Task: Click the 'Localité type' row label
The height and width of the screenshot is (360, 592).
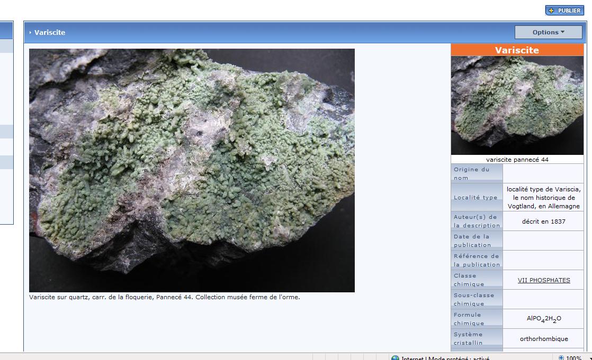Action: tap(477, 197)
